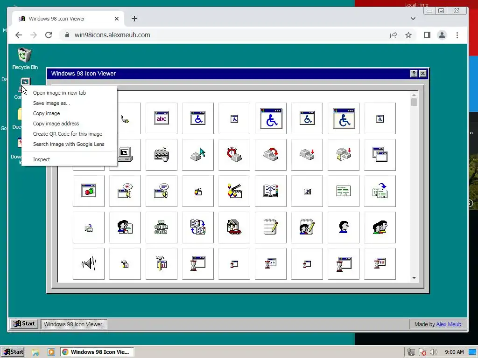Click the single person head icon
Image resolution: width=478 pixels, height=358 pixels.
[x=343, y=227]
